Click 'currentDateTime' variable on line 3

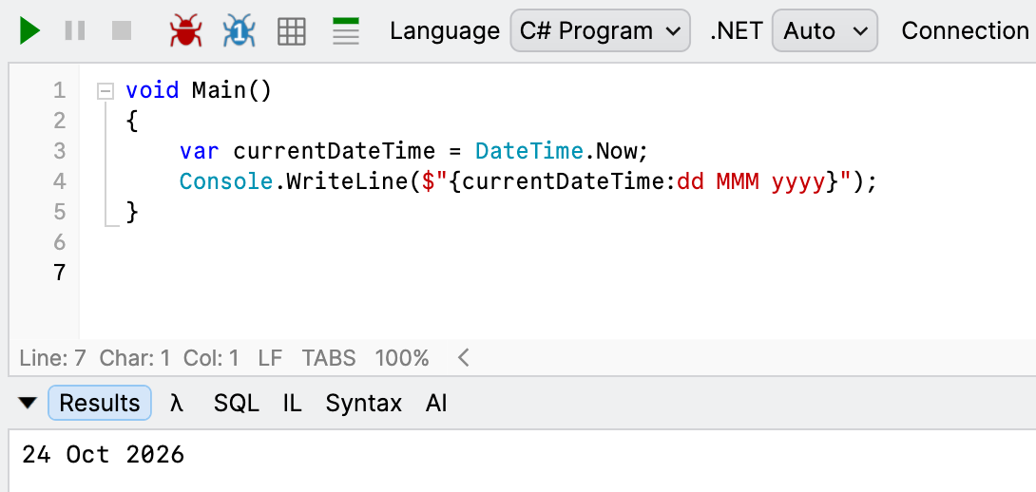[x=335, y=151]
